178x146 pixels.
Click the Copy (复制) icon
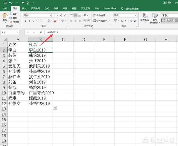11,18
